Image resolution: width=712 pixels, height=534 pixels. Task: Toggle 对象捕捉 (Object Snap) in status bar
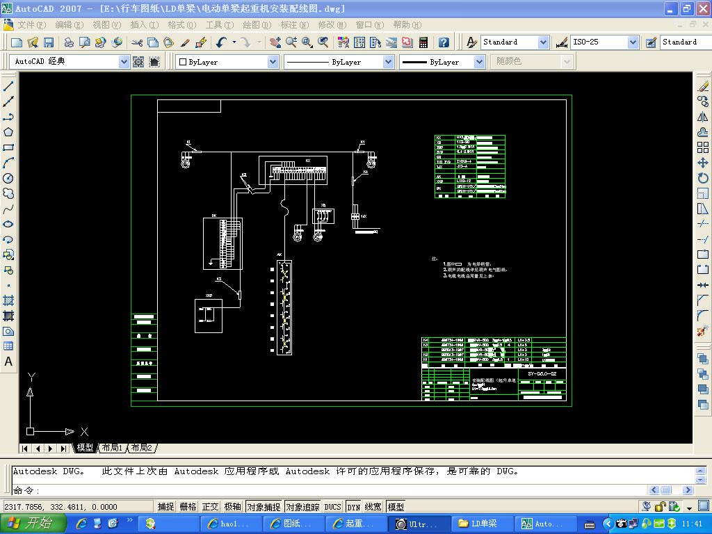(264, 507)
